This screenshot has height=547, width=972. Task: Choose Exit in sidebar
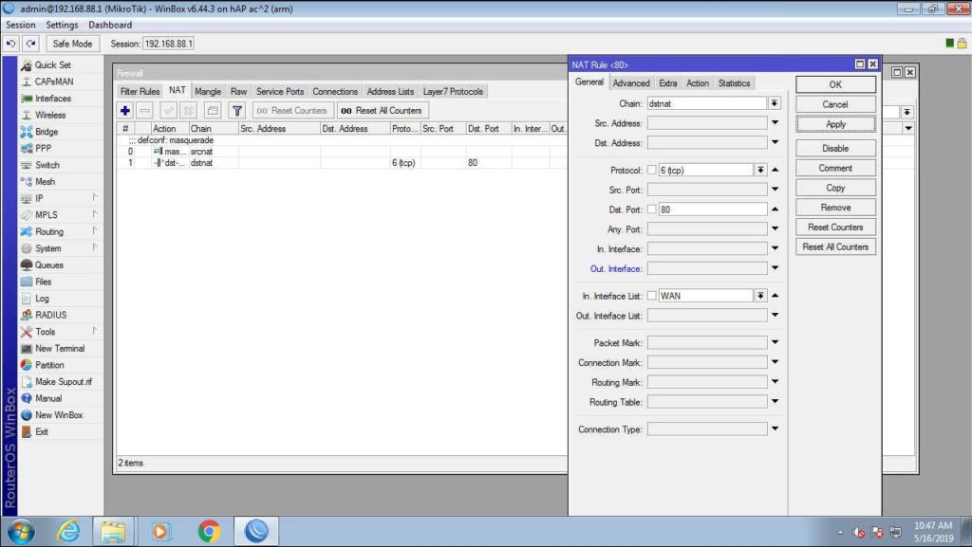coord(41,432)
